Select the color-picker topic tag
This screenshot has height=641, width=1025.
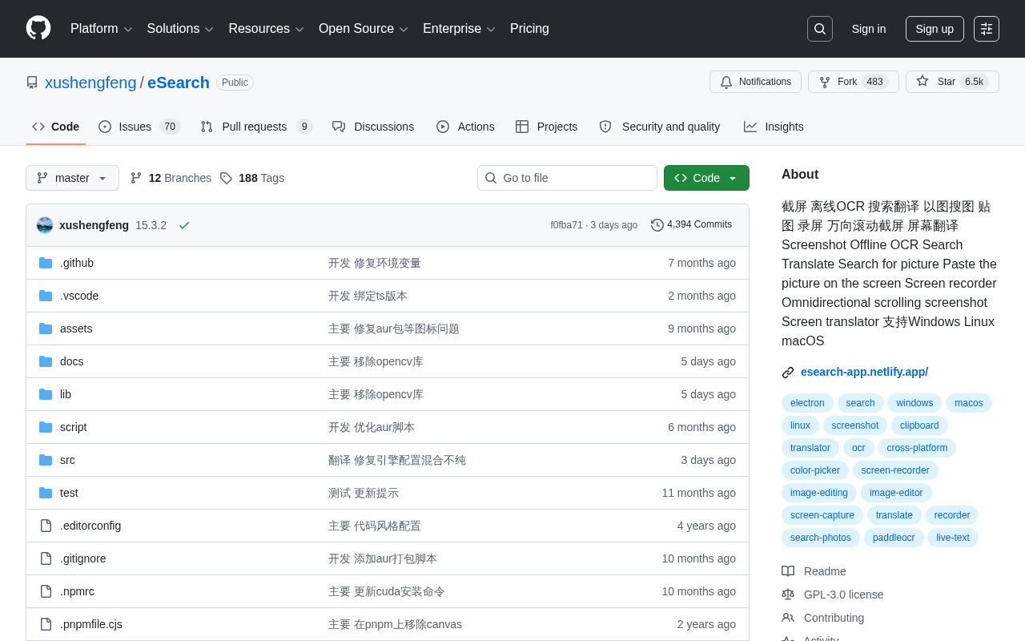coord(815,470)
